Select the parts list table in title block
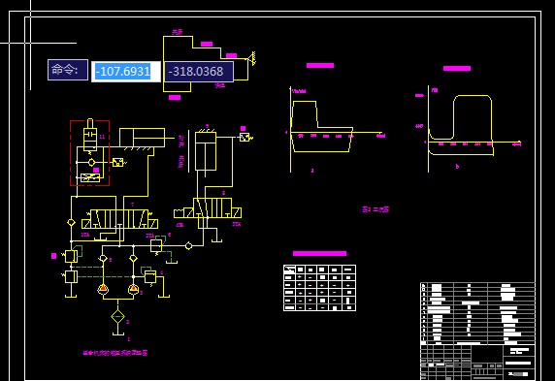The width and height of the screenshot is (555, 381). (x=477, y=313)
